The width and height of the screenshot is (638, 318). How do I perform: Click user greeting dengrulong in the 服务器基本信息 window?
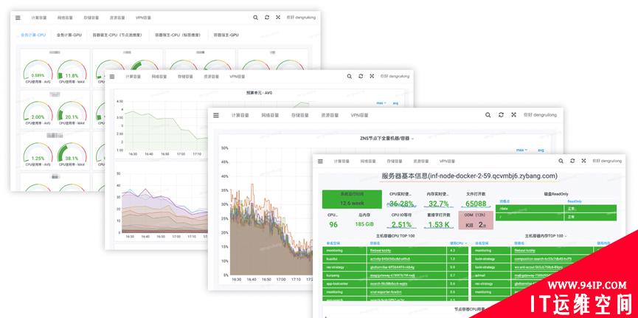click(607, 162)
